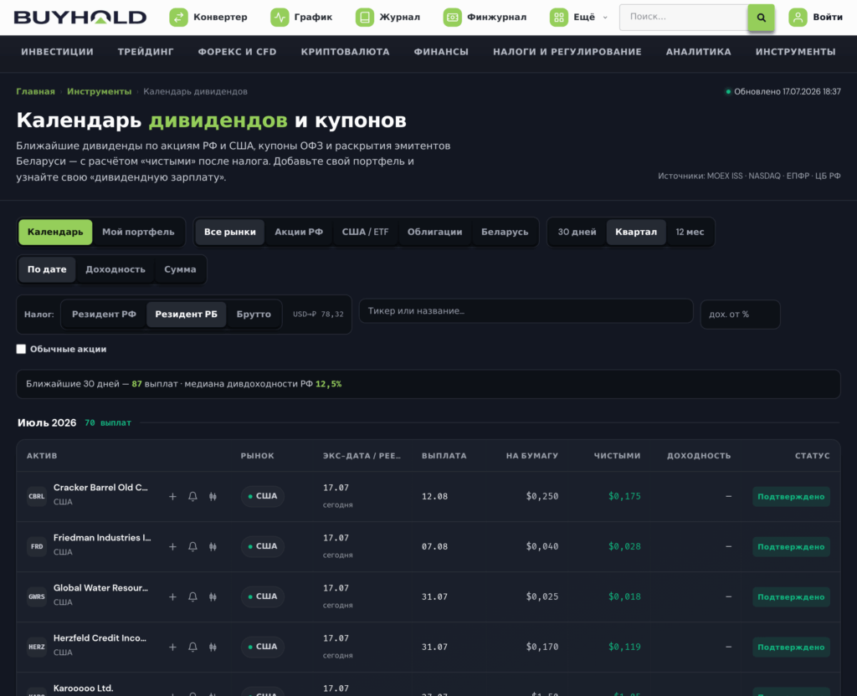Screen dimensions: 857x696
Task: Open the Финжурнал money icon
Action: click(x=453, y=18)
